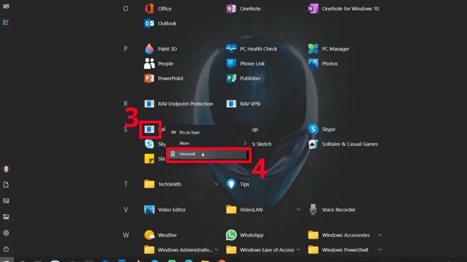Open RAV Endpoint Protection
This screenshot has width=467, height=262.
coord(179,104)
